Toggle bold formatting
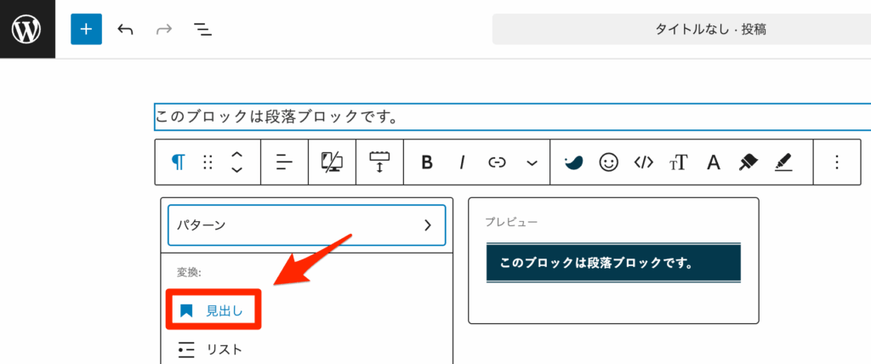 pyautogui.click(x=427, y=162)
